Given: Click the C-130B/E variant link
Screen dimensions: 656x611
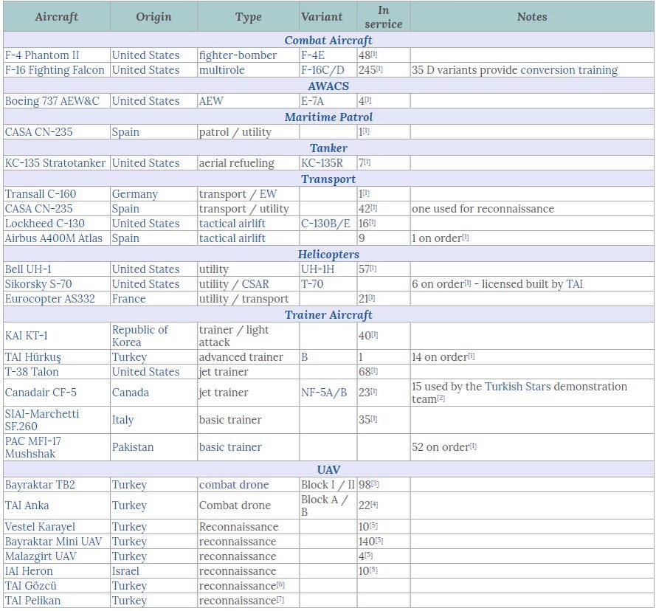Looking at the screenshot, I should 325,223.
